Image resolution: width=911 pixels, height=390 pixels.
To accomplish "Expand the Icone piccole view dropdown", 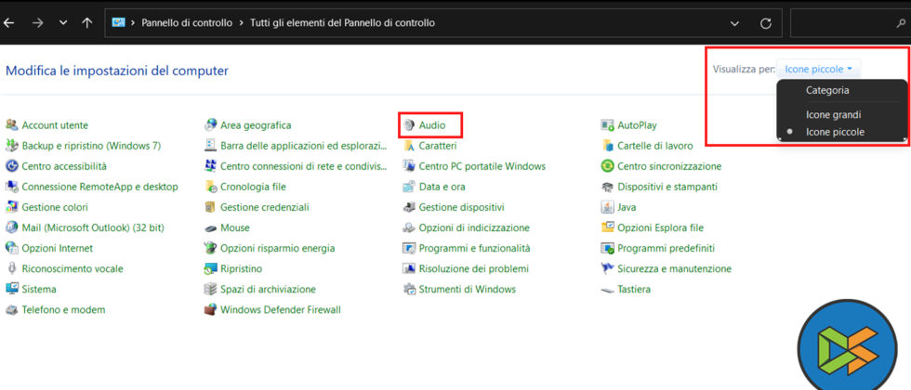I will click(x=818, y=69).
